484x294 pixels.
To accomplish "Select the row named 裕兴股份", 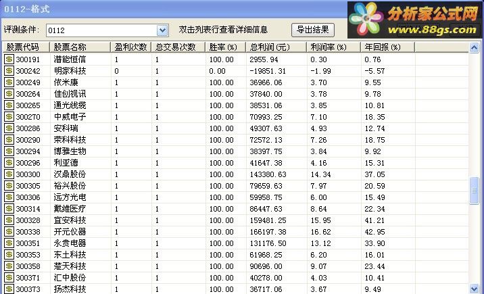I will click(236, 186).
